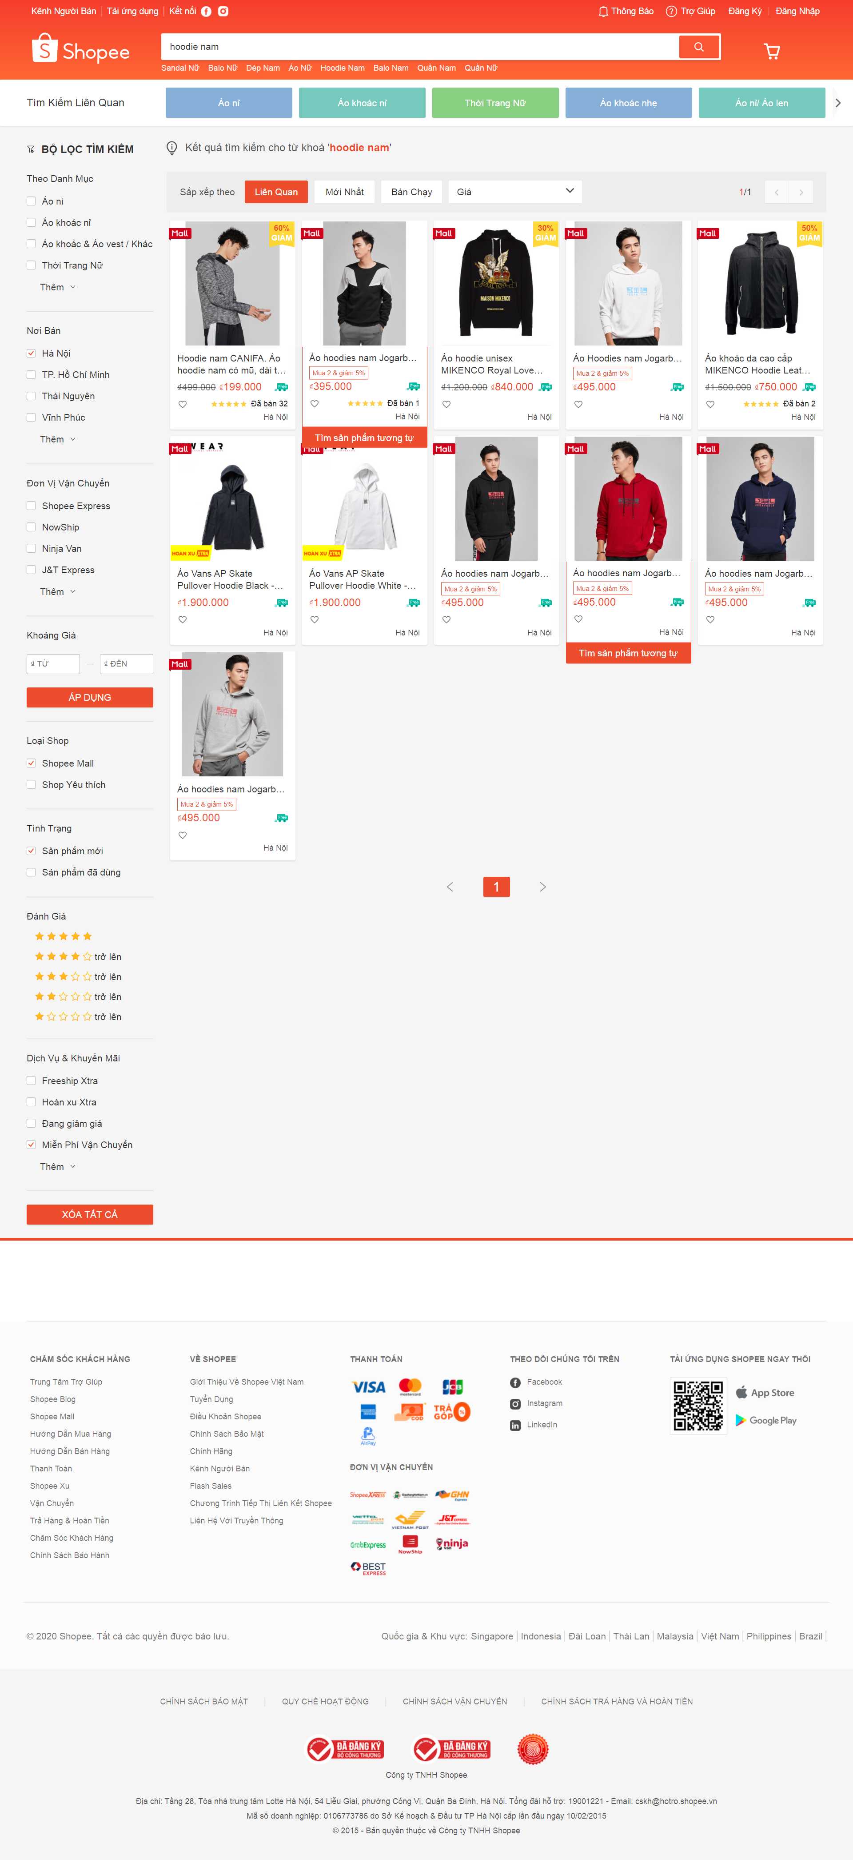
Task: Open the shopping cart icon
Action: click(771, 51)
